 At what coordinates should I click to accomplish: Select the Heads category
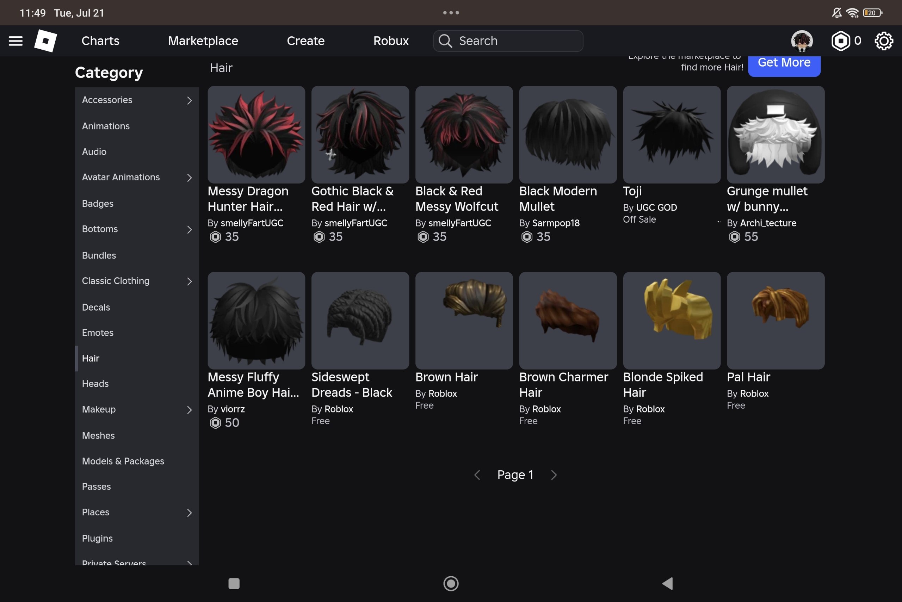[x=137, y=384]
